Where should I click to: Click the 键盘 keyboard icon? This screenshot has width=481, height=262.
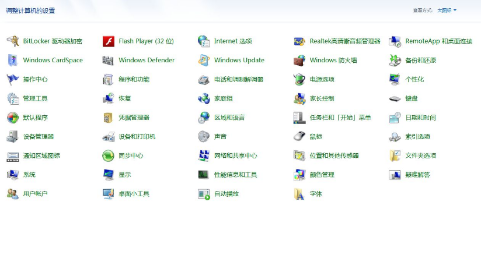395,98
